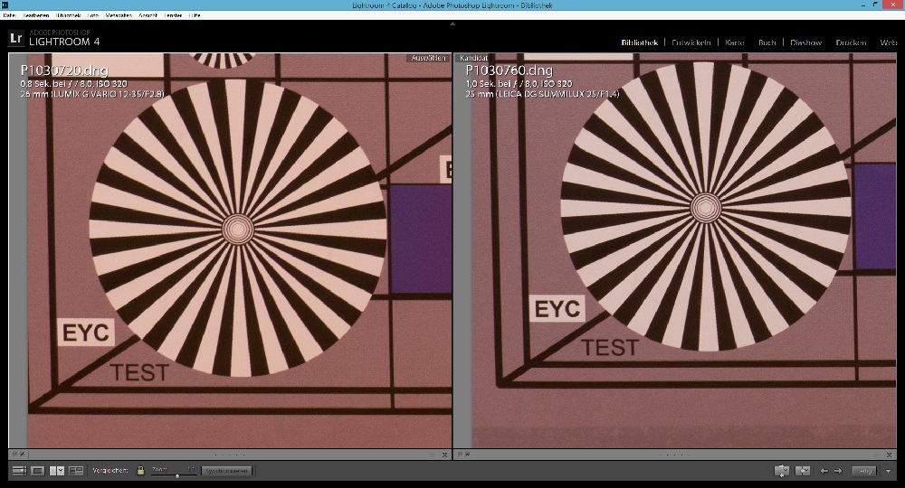Select next photo right arrow
The width and height of the screenshot is (905, 488).
tap(838, 471)
